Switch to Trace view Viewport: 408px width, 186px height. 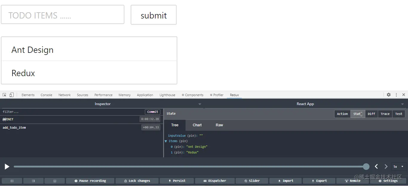(385, 114)
